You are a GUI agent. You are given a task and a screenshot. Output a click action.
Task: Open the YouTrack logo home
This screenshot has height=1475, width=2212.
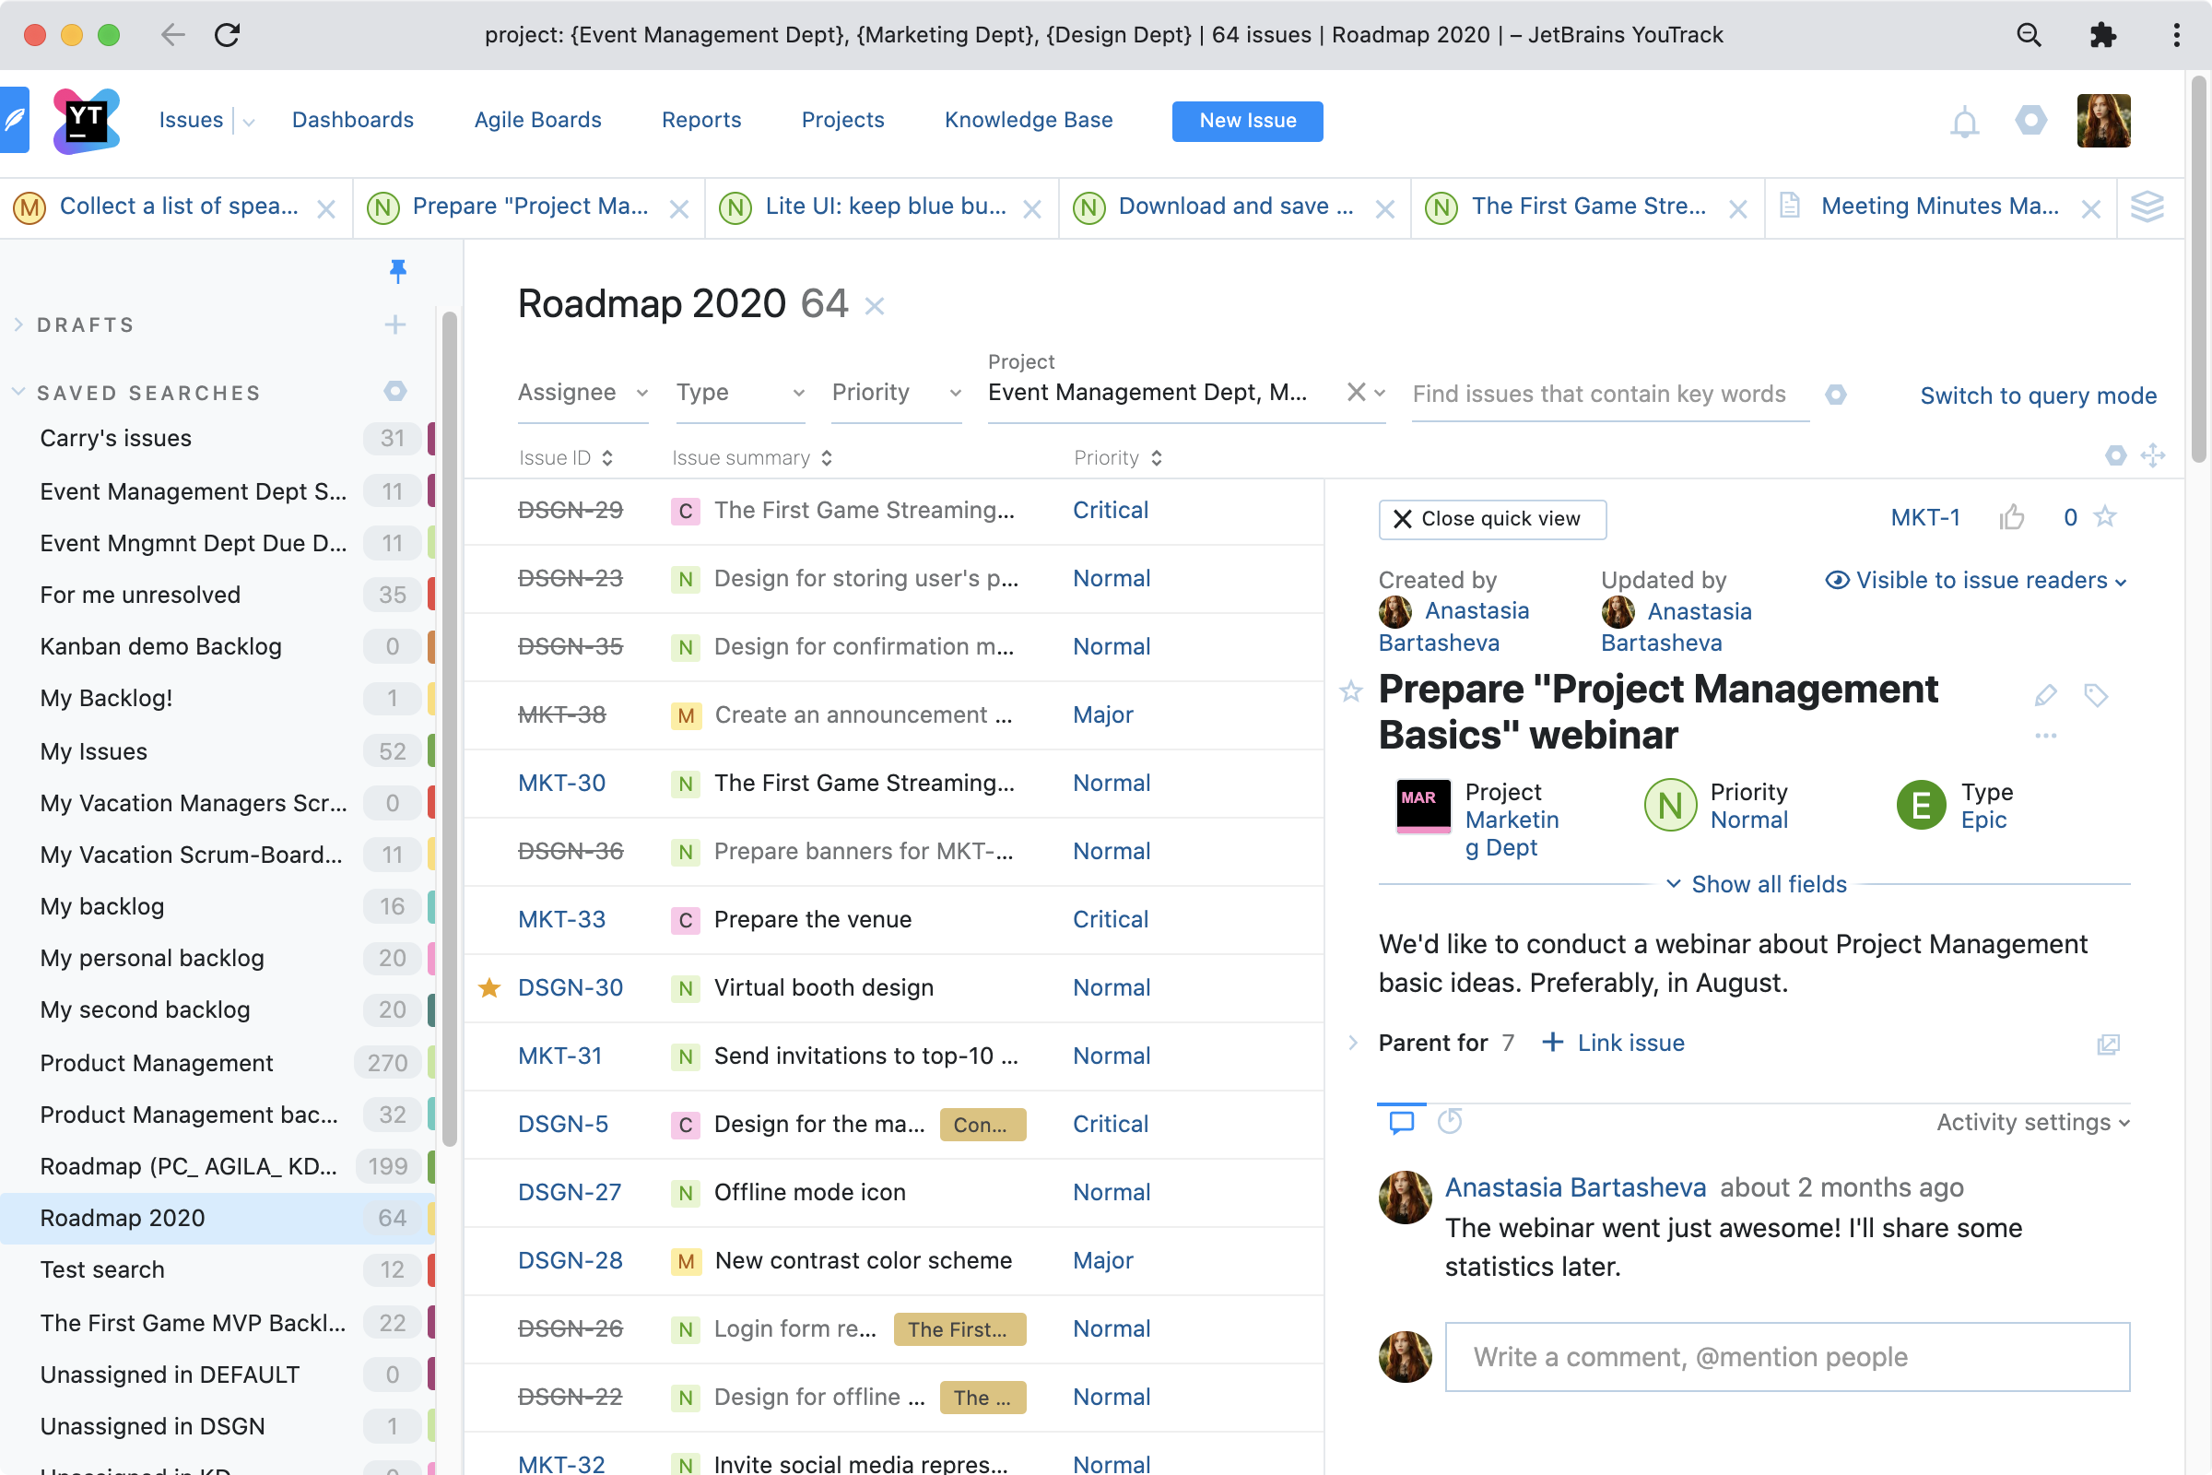coord(86,121)
